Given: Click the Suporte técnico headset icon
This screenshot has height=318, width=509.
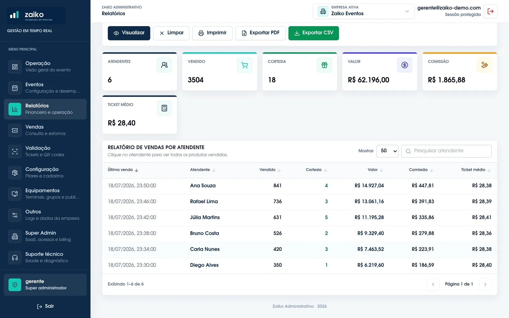Looking at the screenshot, I should (15, 258).
